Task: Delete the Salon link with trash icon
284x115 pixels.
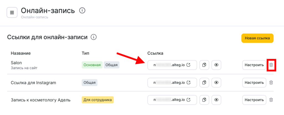Action: pos(271,65)
